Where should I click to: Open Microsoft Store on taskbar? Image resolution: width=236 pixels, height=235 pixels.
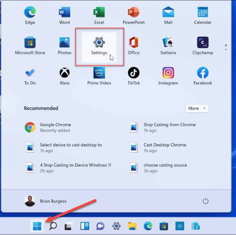164,226
